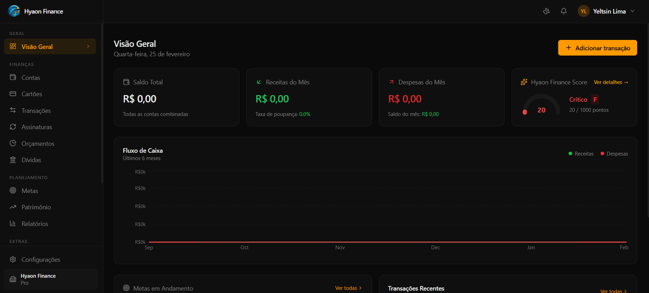Open the Metas menu label
Image resolution: width=649 pixels, height=293 pixels.
(30, 191)
